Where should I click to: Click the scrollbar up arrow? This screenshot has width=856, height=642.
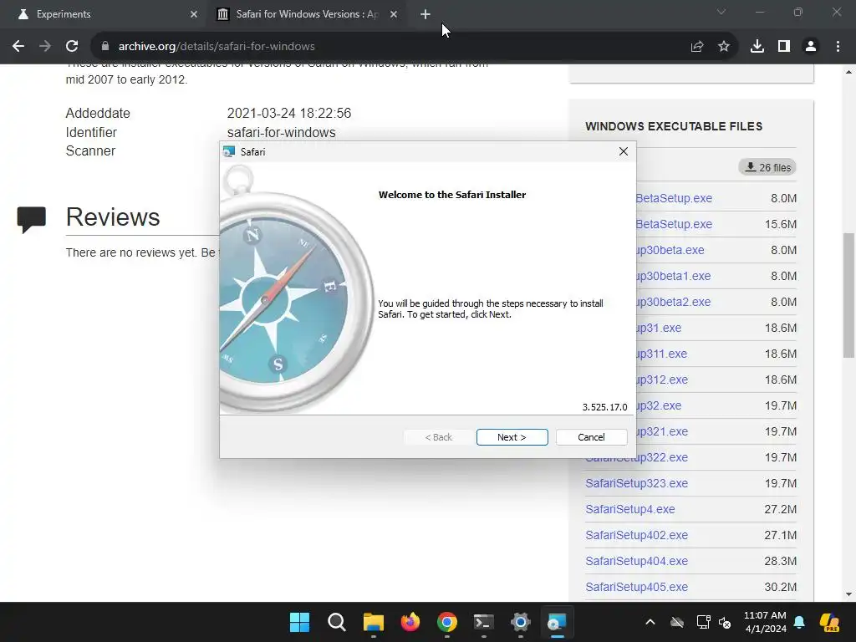point(848,72)
